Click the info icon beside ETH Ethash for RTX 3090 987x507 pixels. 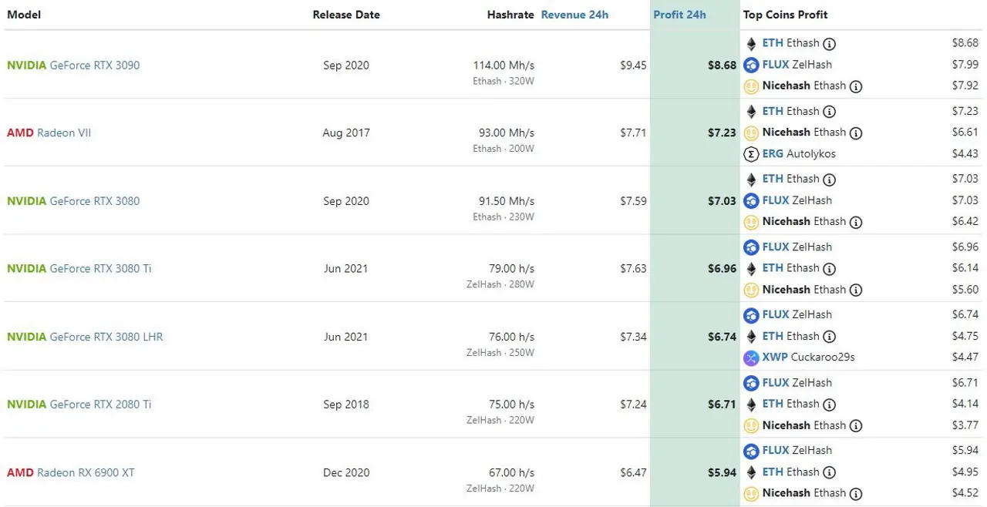pos(829,44)
